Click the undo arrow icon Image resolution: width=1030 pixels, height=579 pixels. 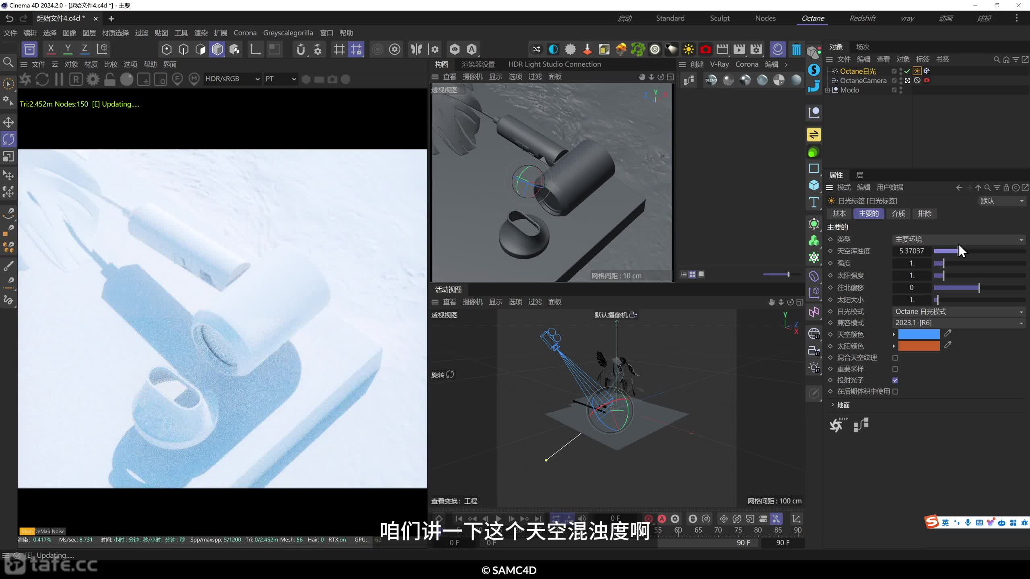[x=9, y=18]
